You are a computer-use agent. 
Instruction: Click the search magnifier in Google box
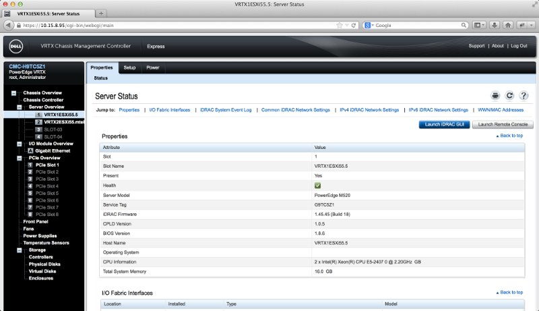pos(464,25)
